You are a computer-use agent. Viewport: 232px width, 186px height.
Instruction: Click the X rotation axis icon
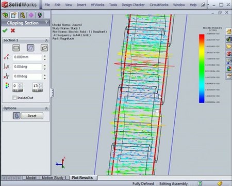[x=6, y=67]
